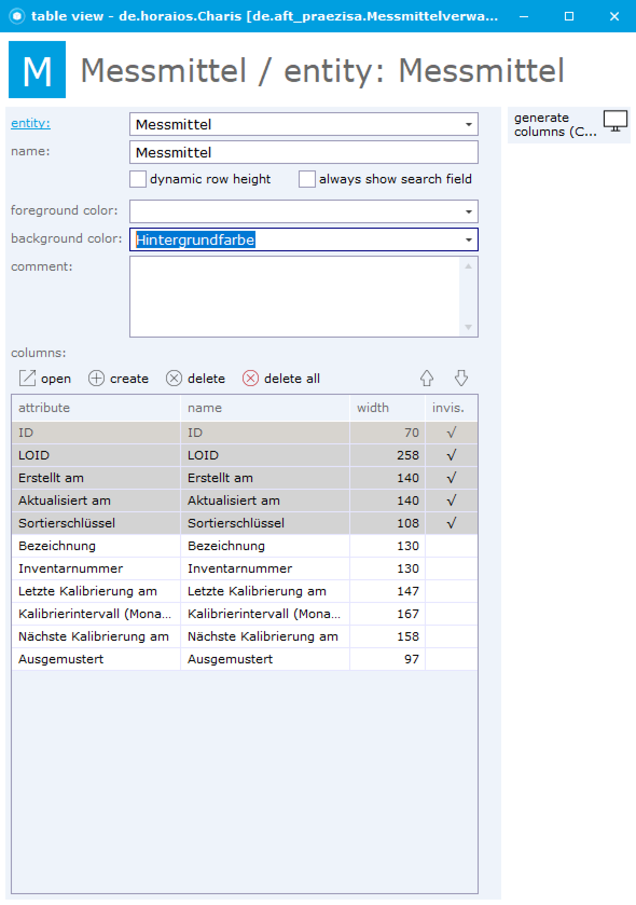Follow the entity: link
This screenshot has height=905, width=636.
pos(31,124)
